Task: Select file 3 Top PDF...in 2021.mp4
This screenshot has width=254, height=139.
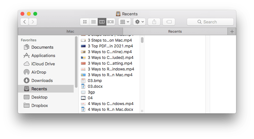Action: [x=109, y=46]
